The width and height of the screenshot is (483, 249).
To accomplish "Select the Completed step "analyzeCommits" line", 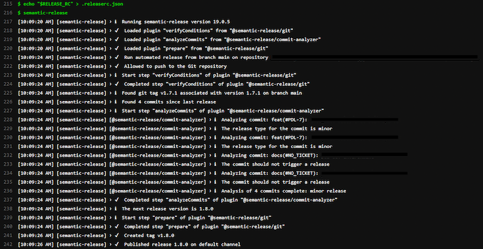I will click(231, 200).
